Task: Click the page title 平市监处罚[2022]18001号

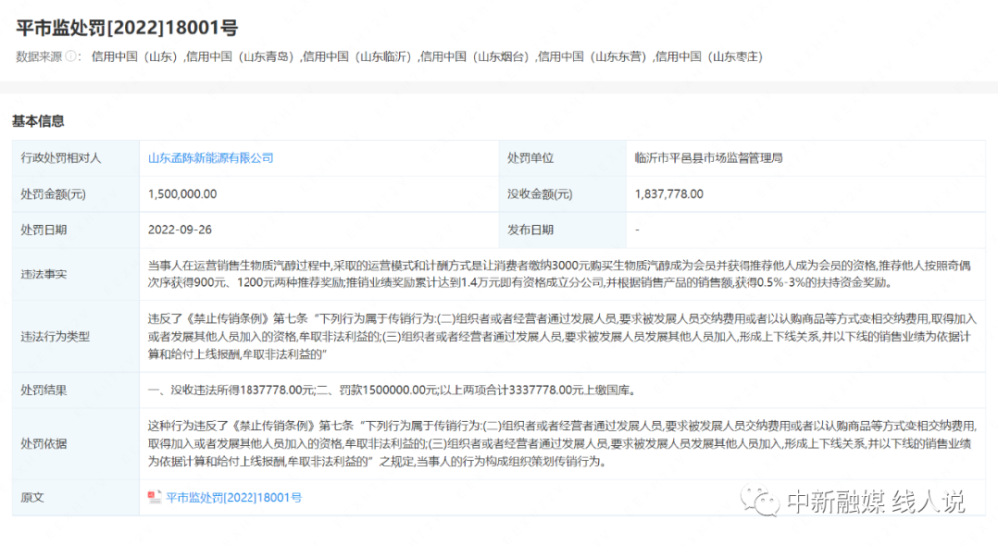Action: coord(127,28)
